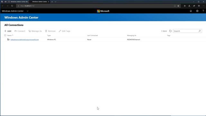The width and height of the screenshot is (206, 116).
Task: Open the redmond.corp.microsoft.com connection link
Action: (x=24, y=40)
